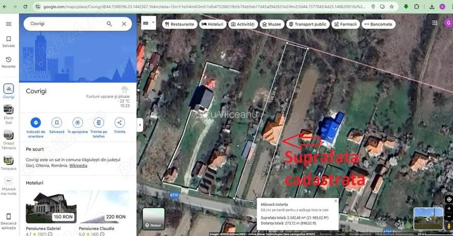Viewport: 453px width, 236px height.
Task: Click Pensiunea Gabriel hotel thumbnail
Action: tap(51, 206)
